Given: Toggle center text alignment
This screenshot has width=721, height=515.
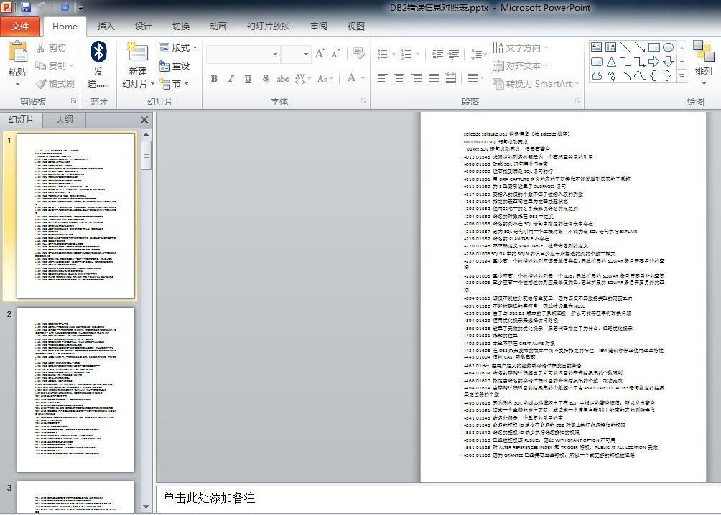Looking at the screenshot, I should point(399,77).
